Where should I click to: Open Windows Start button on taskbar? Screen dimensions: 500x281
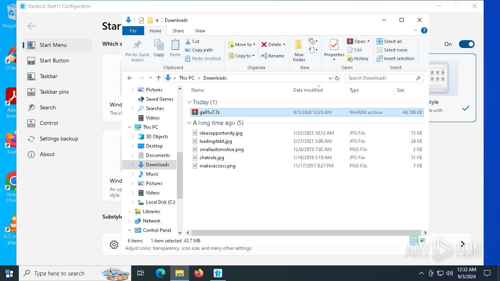pos(9,273)
